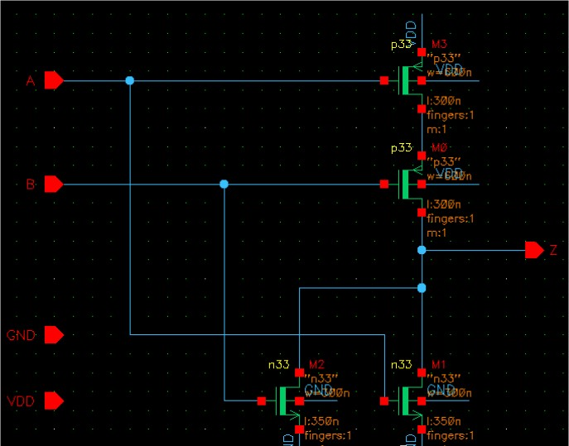Select the input pin A symbol

pos(54,80)
